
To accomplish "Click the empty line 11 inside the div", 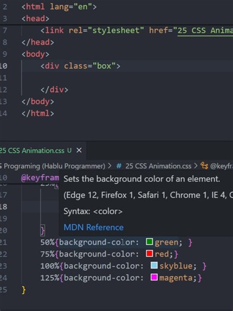I will click(127, 78).
